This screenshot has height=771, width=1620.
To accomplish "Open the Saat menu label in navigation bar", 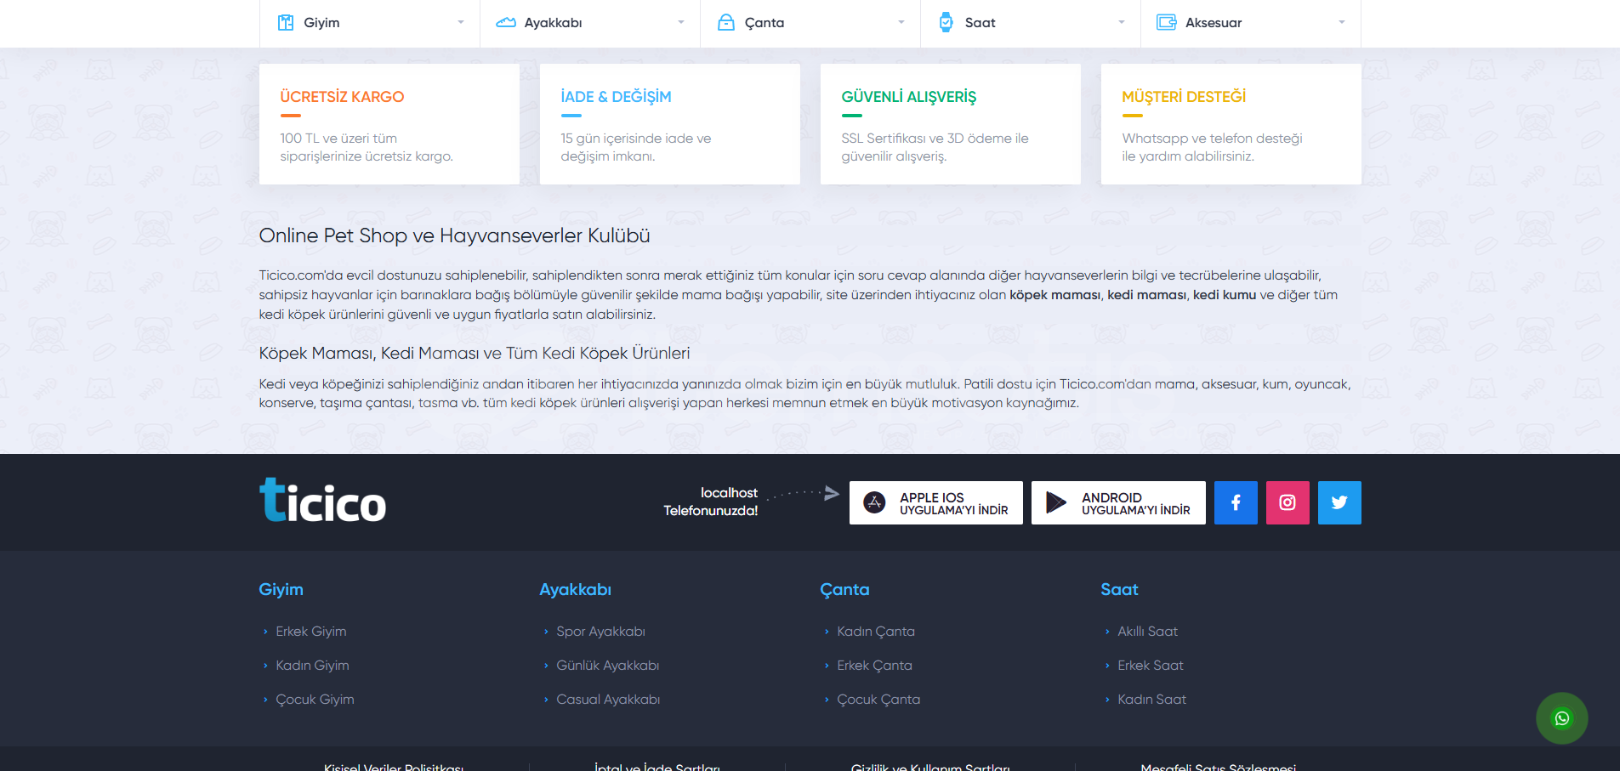I will [980, 23].
